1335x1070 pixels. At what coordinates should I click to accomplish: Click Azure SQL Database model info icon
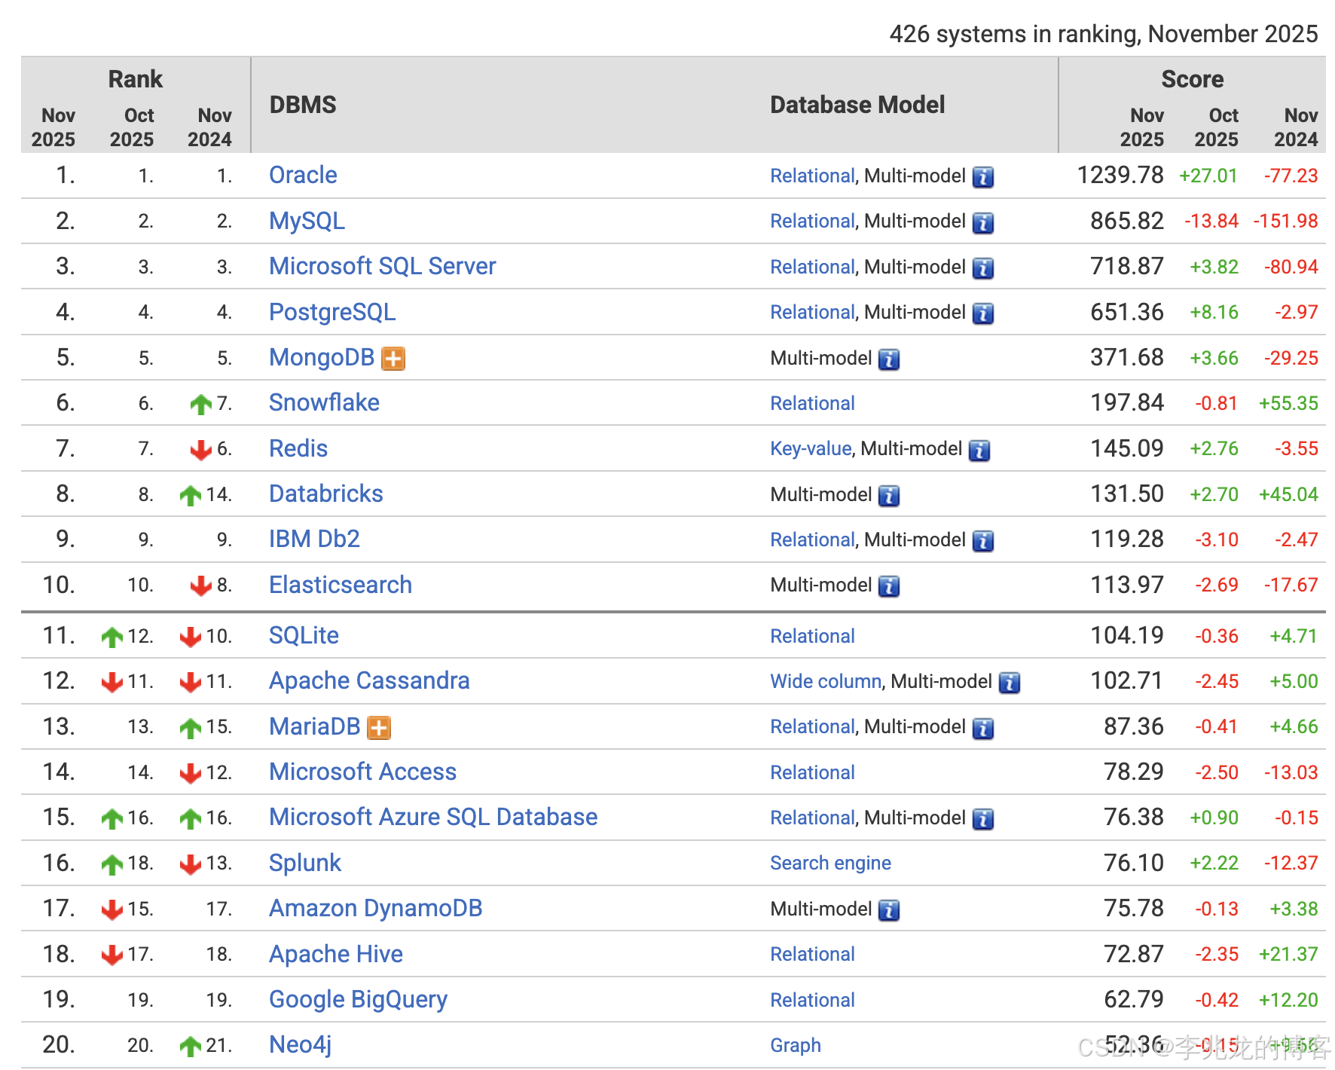982,819
